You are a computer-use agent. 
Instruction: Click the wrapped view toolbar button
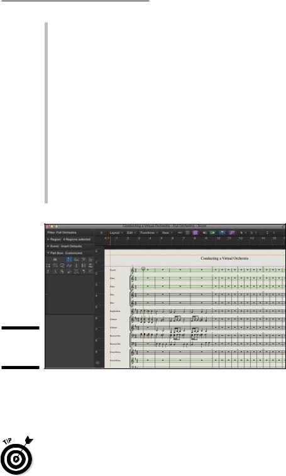[x=188, y=233]
